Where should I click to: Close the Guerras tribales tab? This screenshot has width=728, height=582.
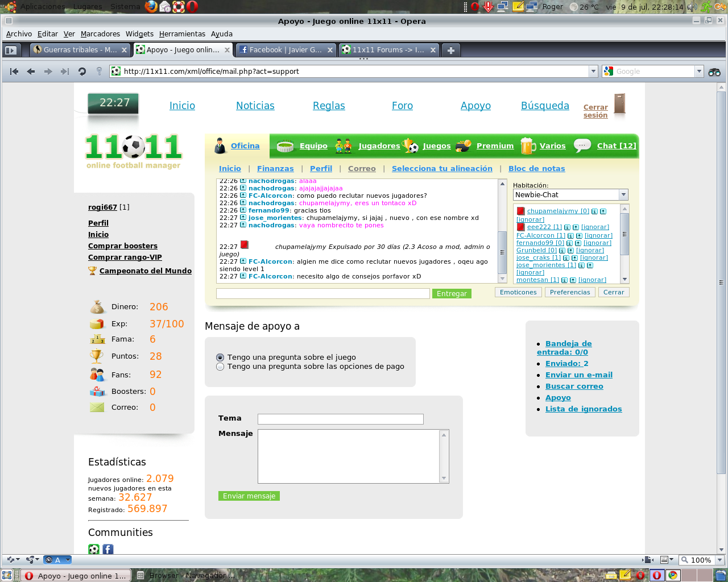[x=124, y=50]
